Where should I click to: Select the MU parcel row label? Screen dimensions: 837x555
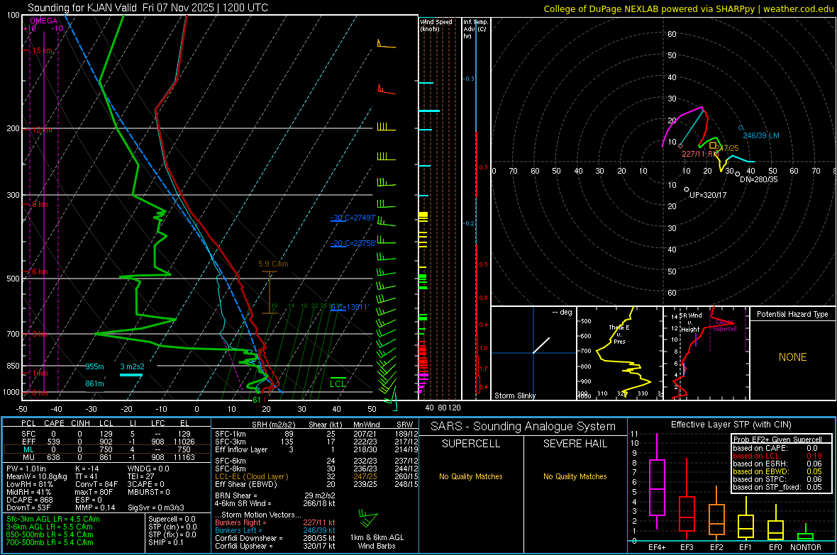28,456
